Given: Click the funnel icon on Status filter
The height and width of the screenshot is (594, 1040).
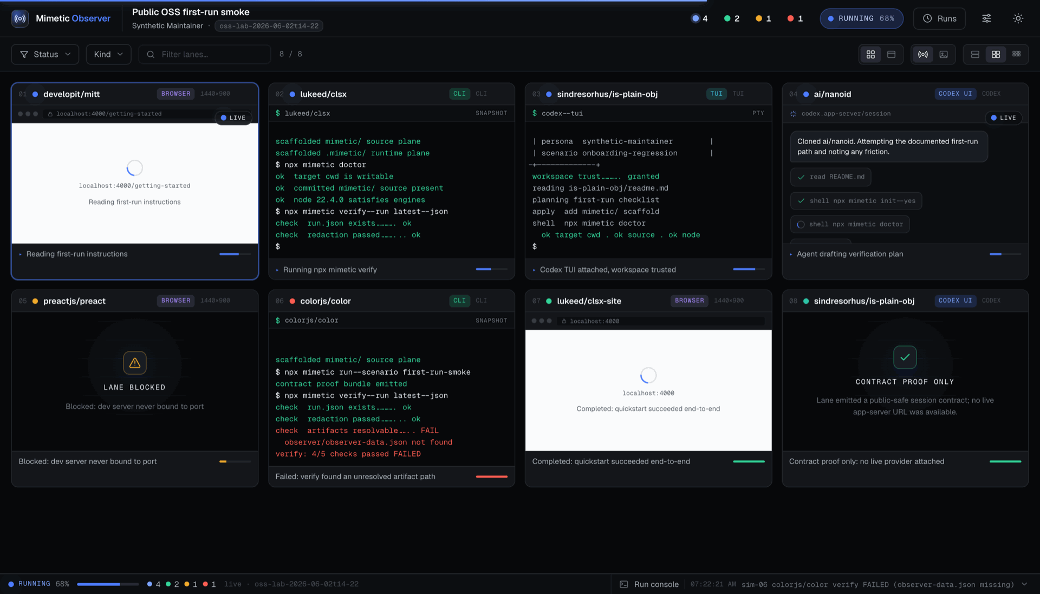Looking at the screenshot, I should point(24,54).
